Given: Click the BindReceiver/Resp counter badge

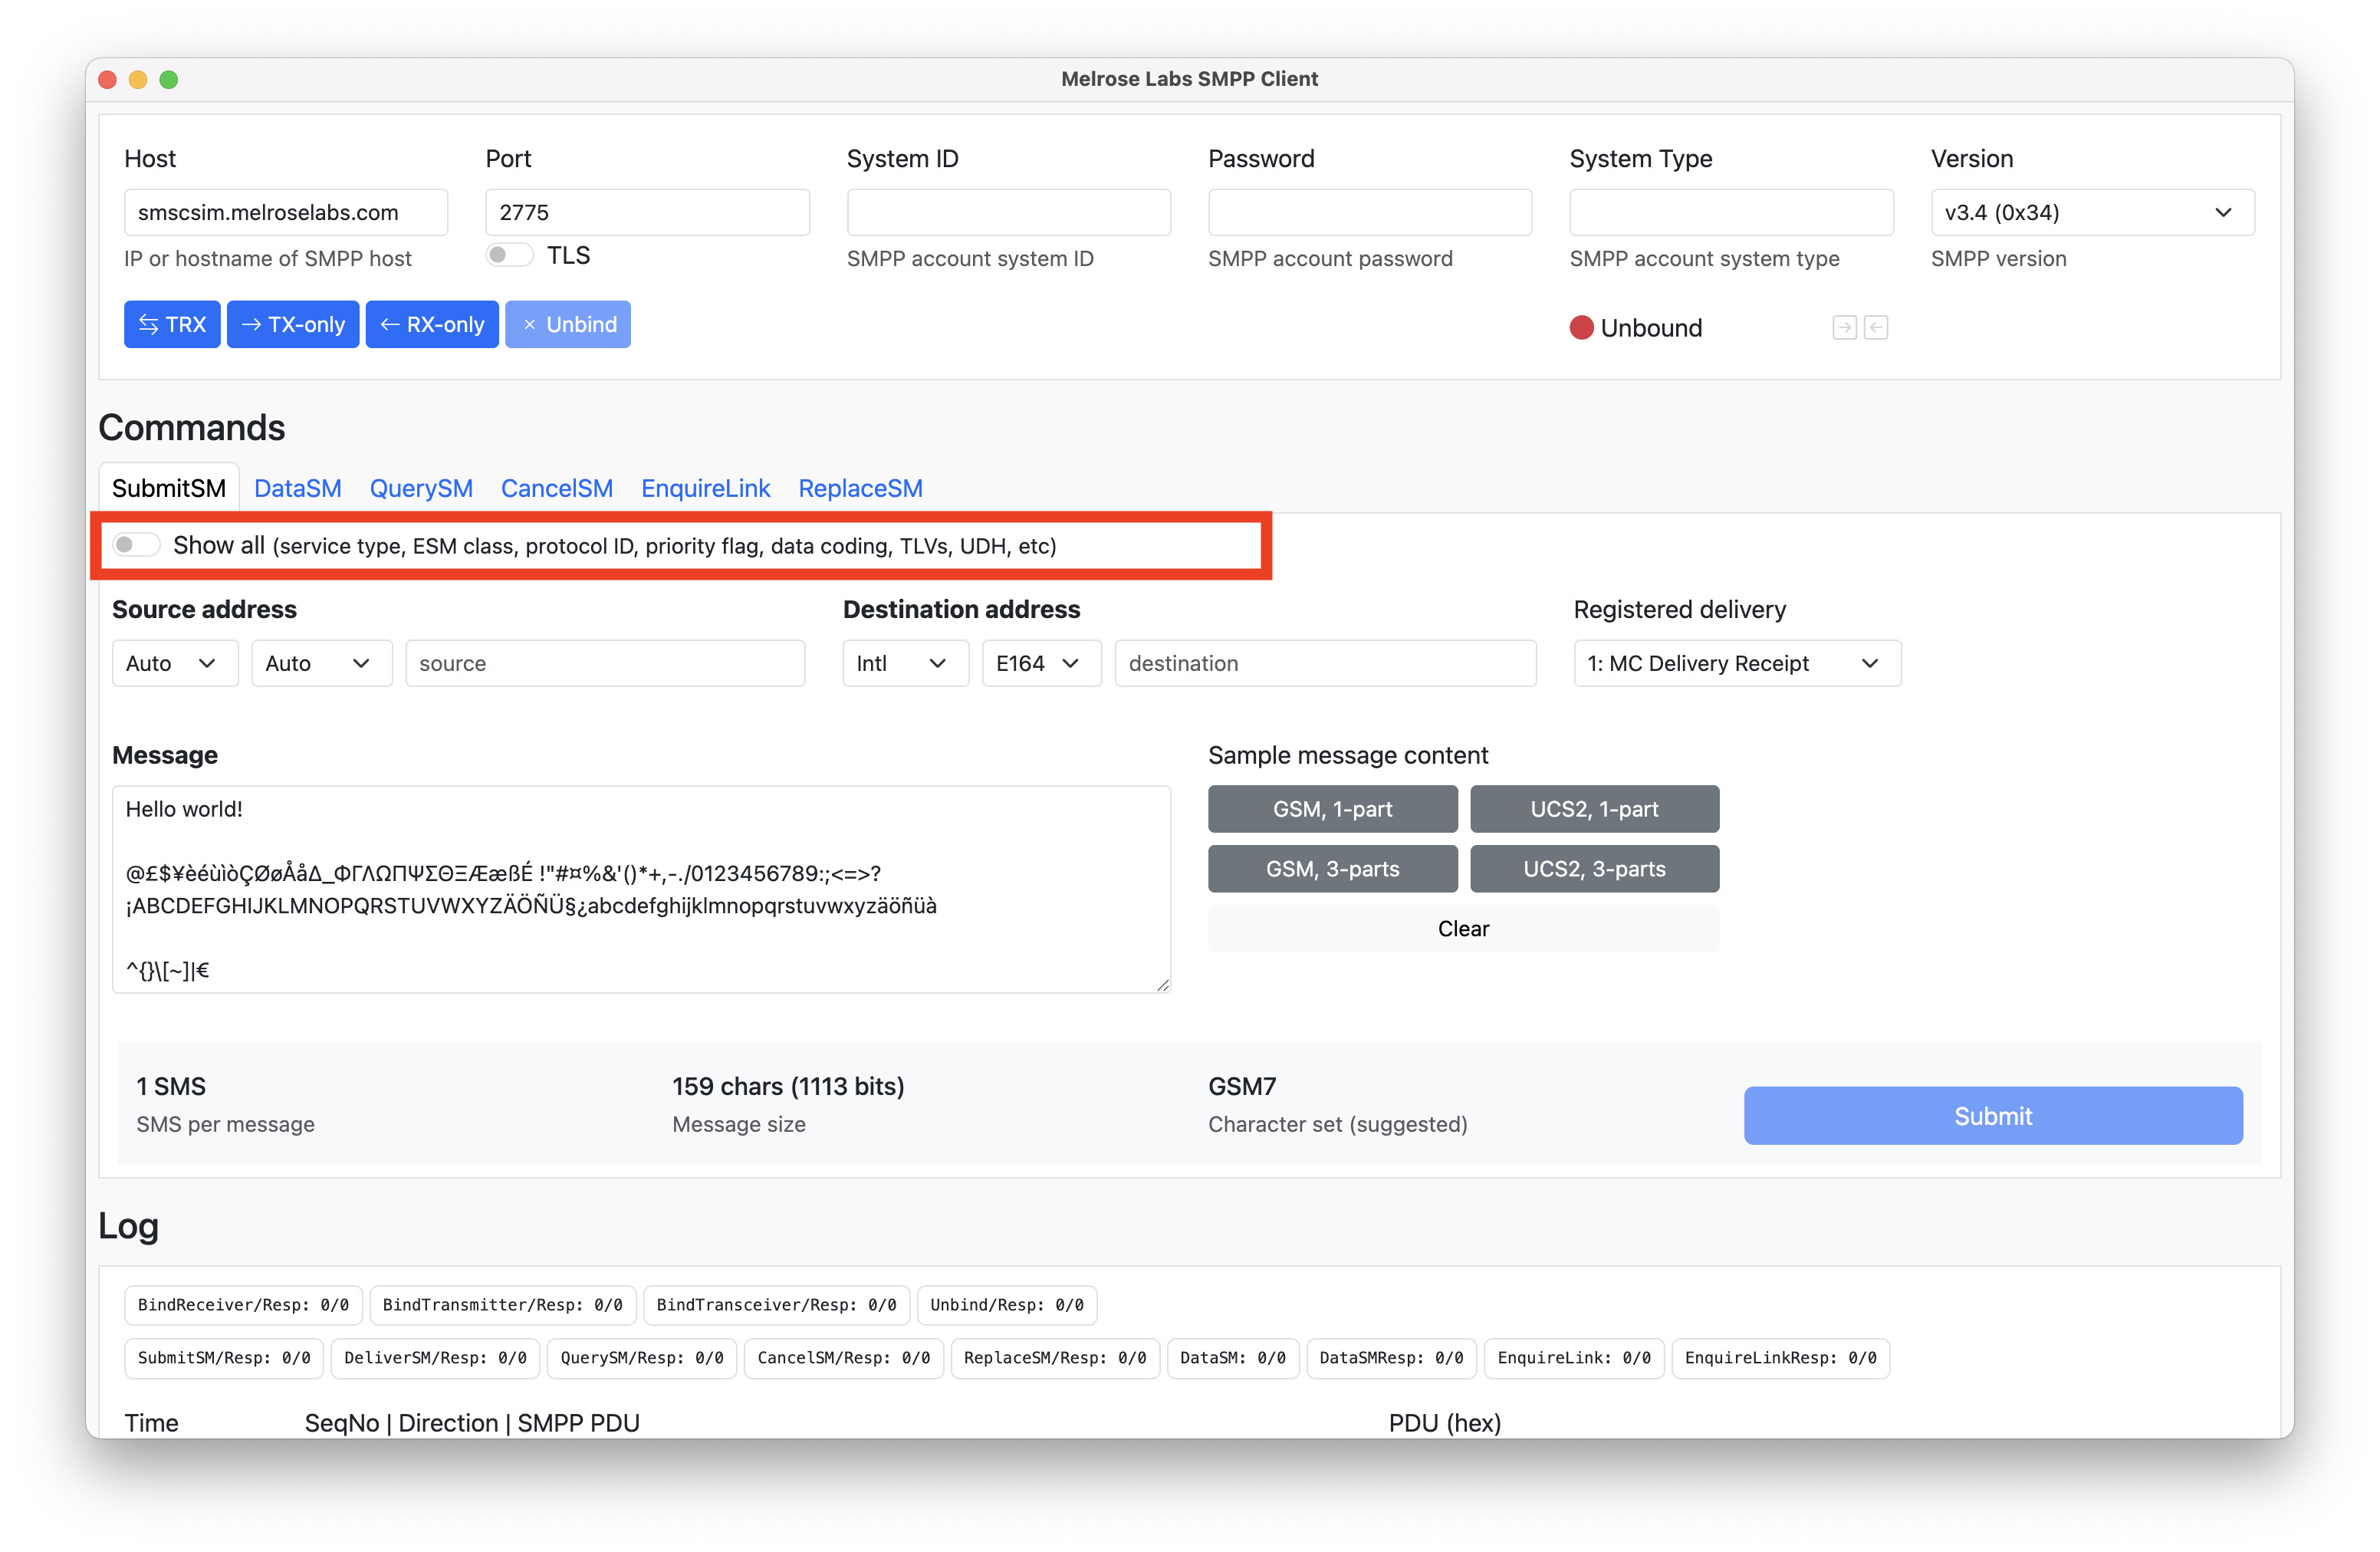Looking at the screenshot, I should (243, 1304).
